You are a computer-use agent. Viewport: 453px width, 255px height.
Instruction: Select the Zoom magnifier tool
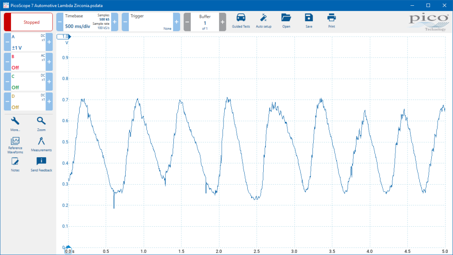[41, 124]
